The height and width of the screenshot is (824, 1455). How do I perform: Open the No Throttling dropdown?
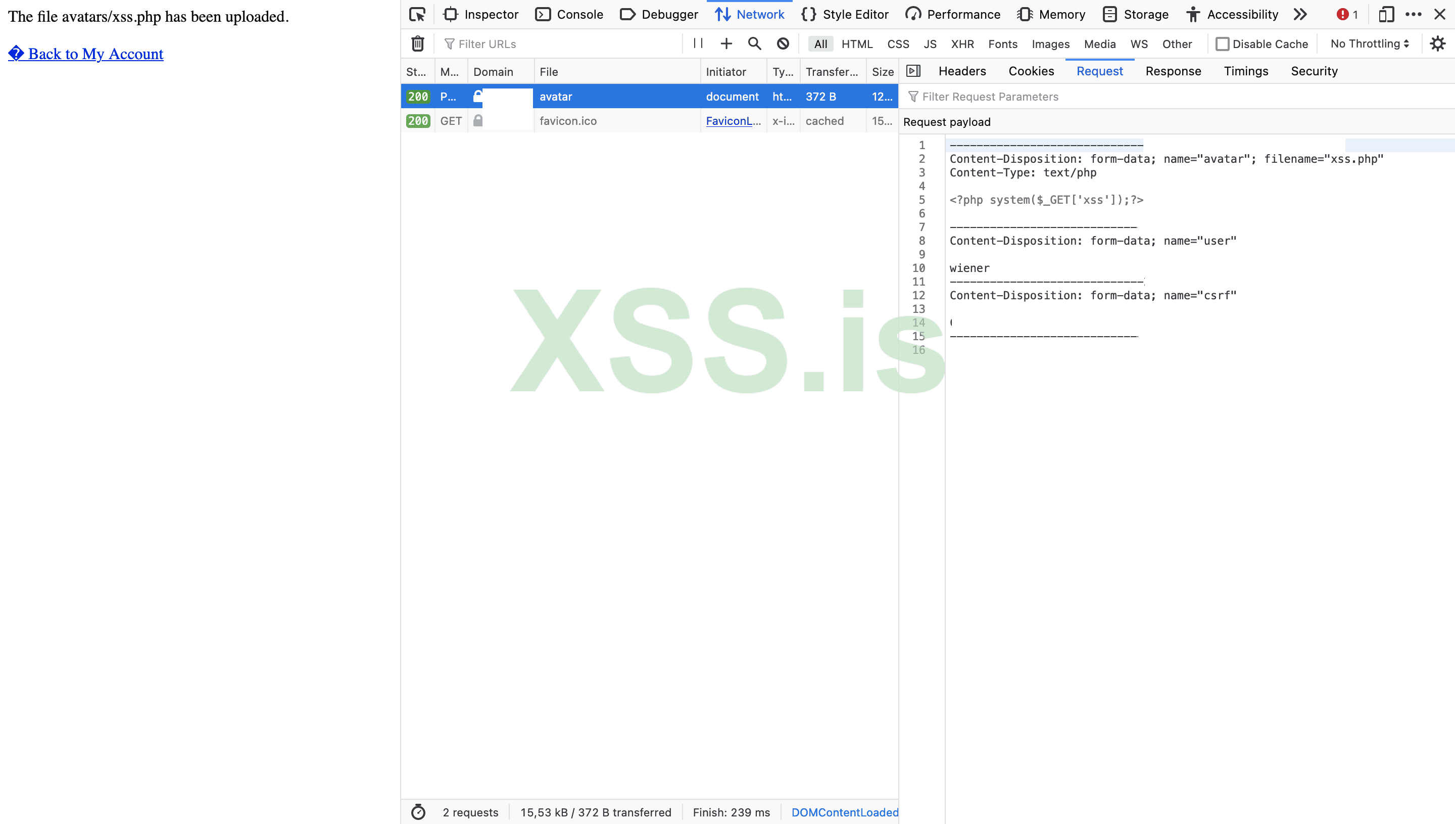point(1369,43)
